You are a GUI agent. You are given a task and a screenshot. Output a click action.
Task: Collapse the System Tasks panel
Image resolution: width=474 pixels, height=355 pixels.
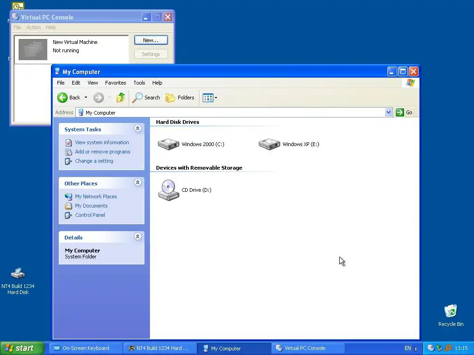[137, 129]
